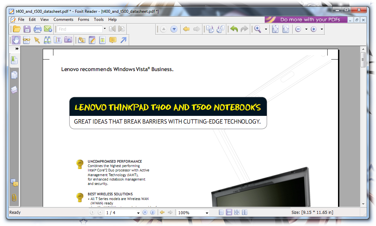Click the Zoom In magnifier tool
The height and width of the screenshot is (226, 376).
tap(258, 29)
